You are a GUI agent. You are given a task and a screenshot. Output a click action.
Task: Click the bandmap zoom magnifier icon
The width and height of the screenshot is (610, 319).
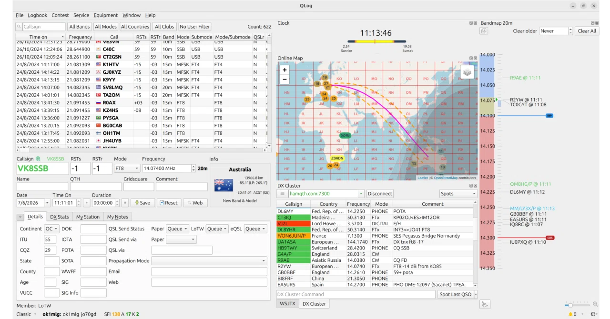[x=595, y=304]
